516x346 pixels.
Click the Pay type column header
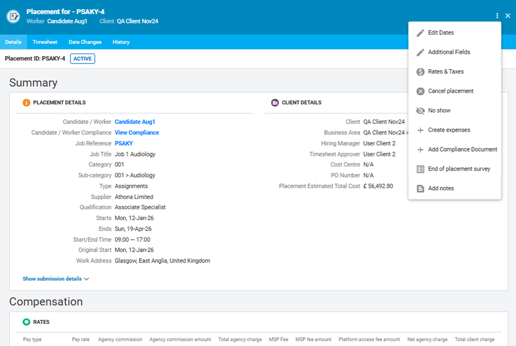(32, 339)
